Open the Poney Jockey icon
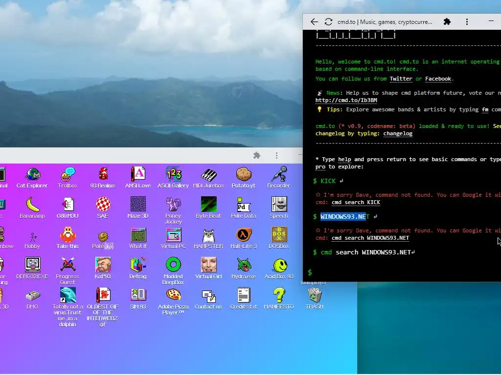501x375 pixels. point(173,211)
